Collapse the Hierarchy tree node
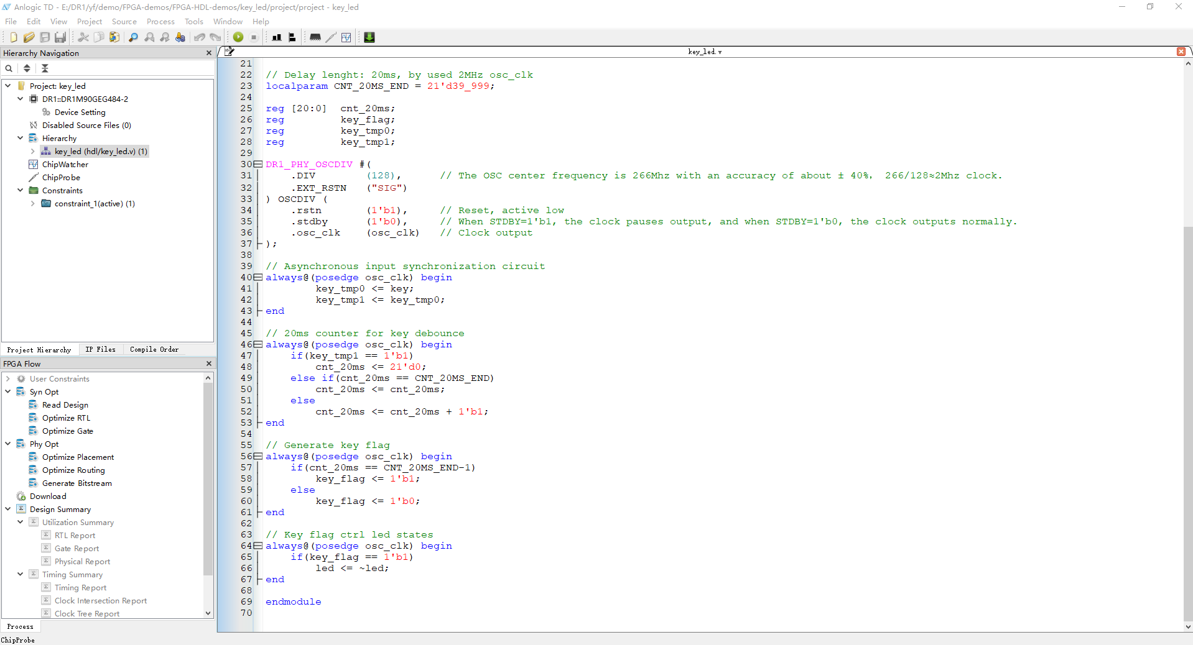The image size is (1193, 645). (x=21, y=138)
